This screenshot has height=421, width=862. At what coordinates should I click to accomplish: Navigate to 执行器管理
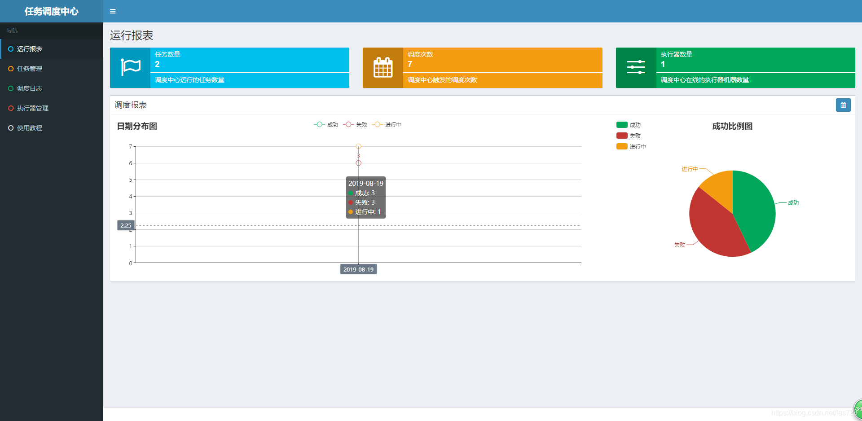click(x=52, y=108)
